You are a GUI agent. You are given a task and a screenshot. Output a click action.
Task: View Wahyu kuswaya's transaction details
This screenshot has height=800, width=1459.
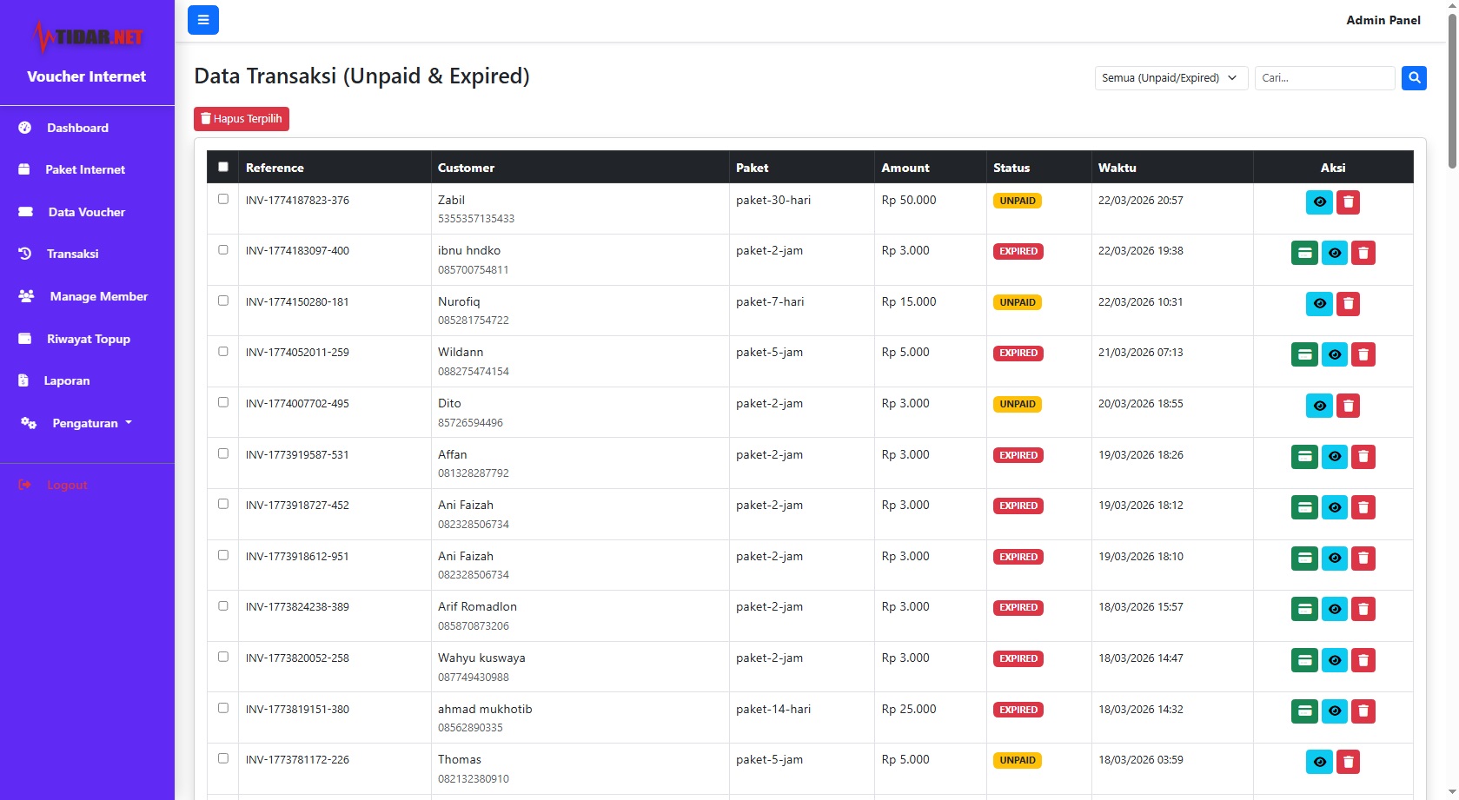[1335, 660]
